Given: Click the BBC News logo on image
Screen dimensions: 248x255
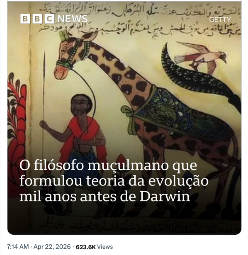Looking at the screenshot, I should 54,19.
